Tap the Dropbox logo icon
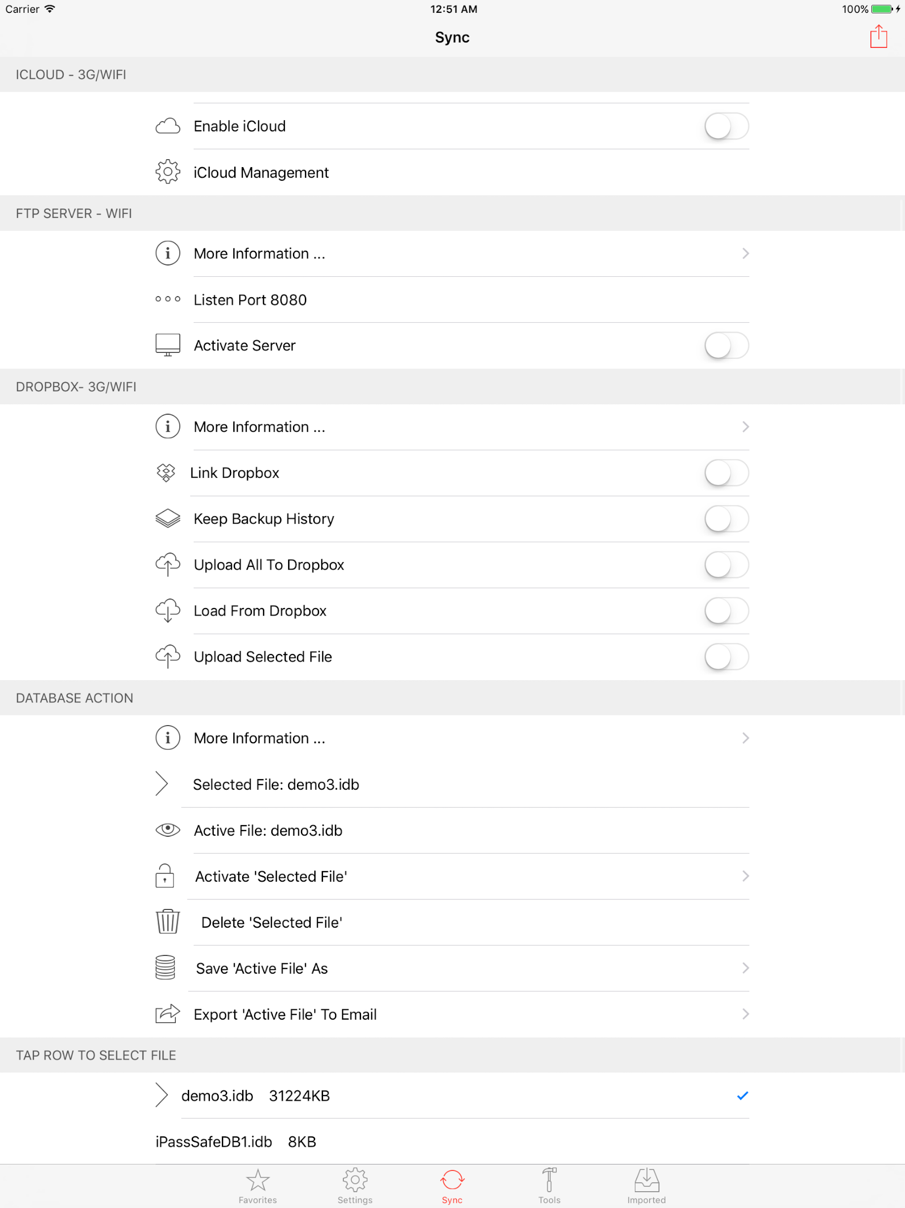The width and height of the screenshot is (905, 1208). pyautogui.click(x=166, y=472)
